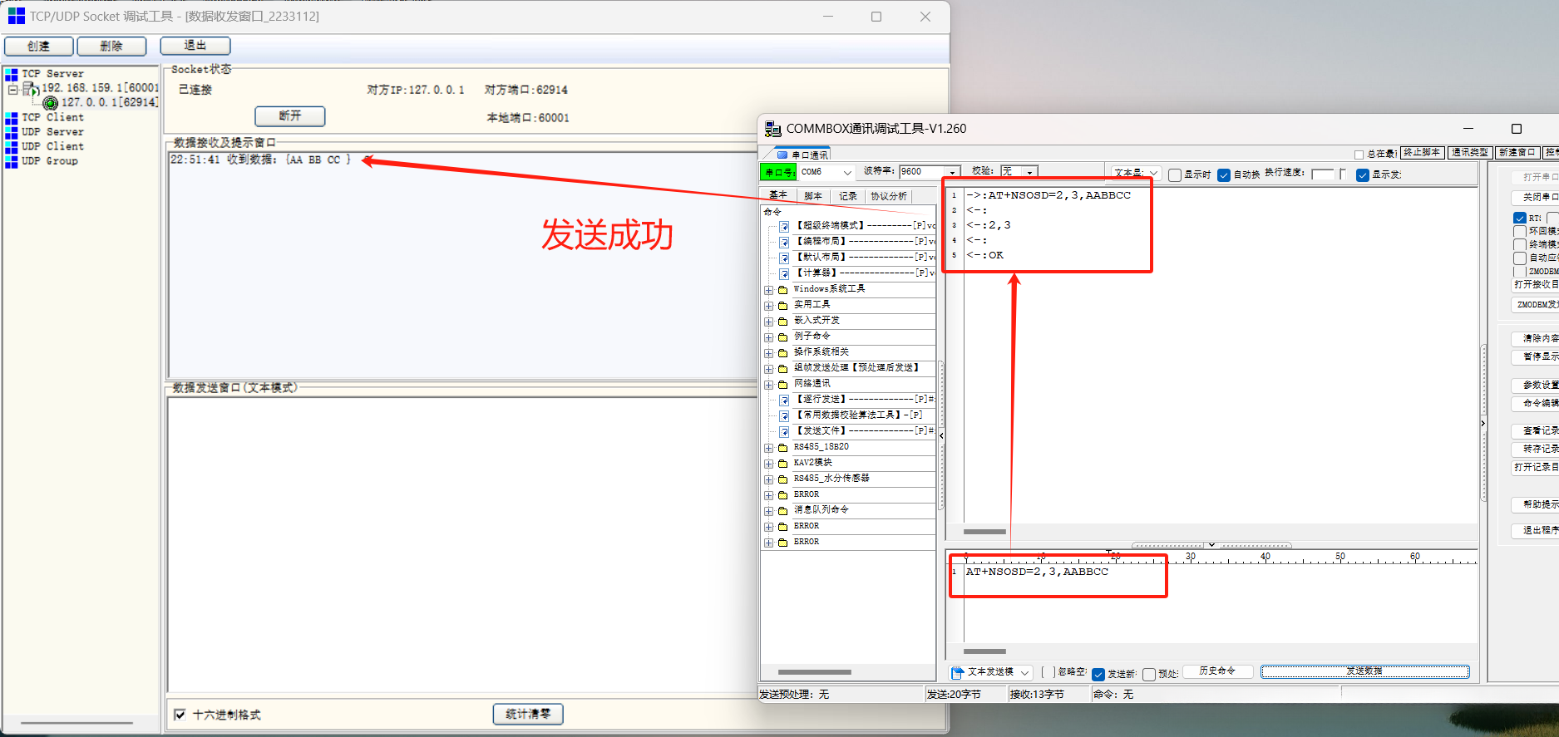Open the COM6 serial port dropdown
This screenshot has height=737, width=1559.
tap(847, 173)
